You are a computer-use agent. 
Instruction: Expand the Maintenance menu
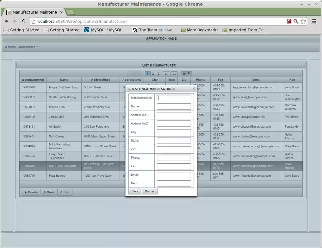coord(28,47)
